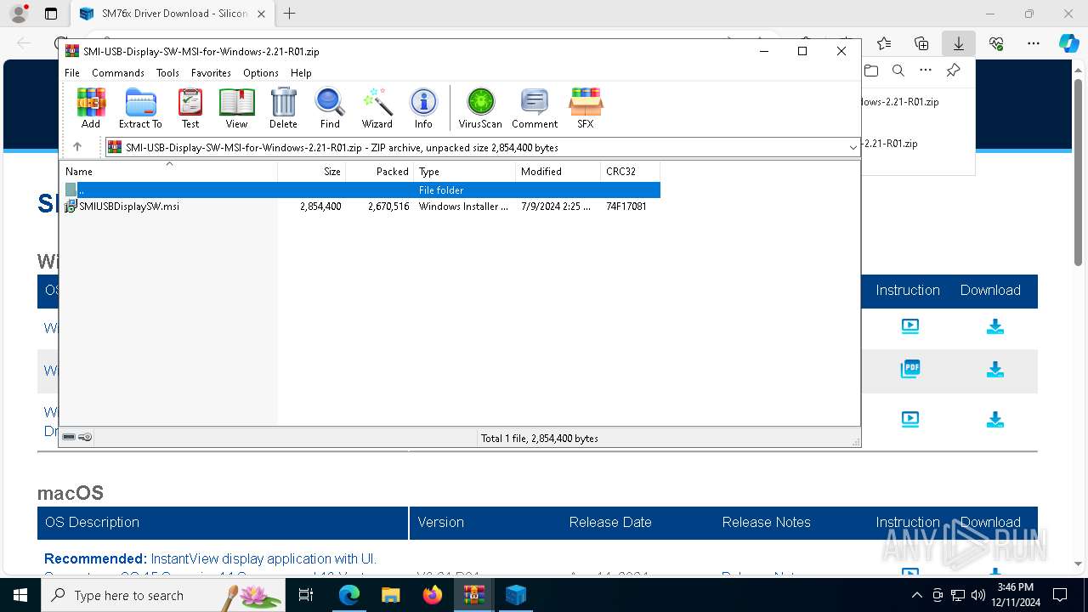Open downloads folder icon in Edge downloads panel

tap(870, 71)
